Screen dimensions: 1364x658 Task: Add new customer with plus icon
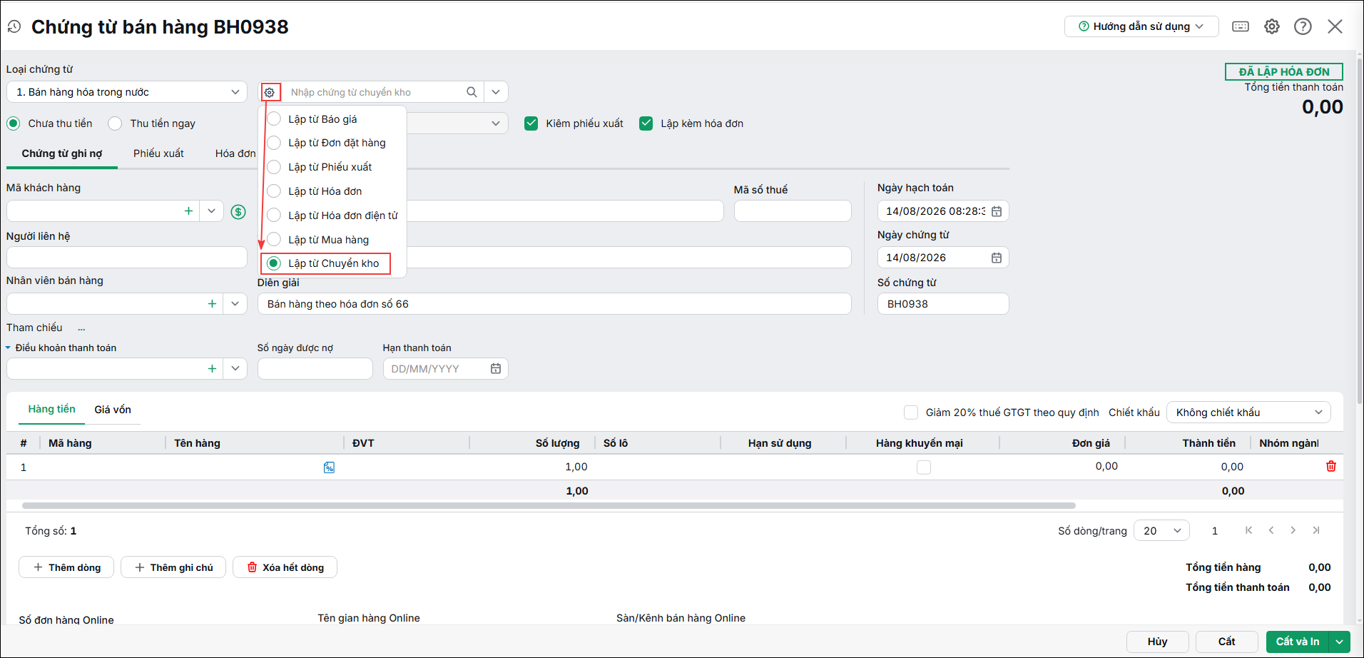188,211
